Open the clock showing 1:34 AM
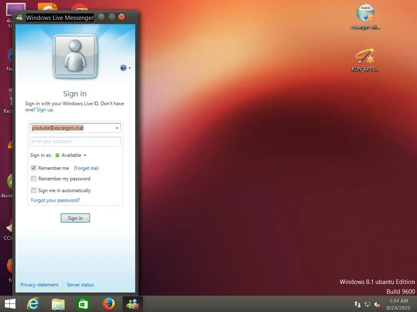417x312 pixels. pyautogui.click(x=398, y=304)
